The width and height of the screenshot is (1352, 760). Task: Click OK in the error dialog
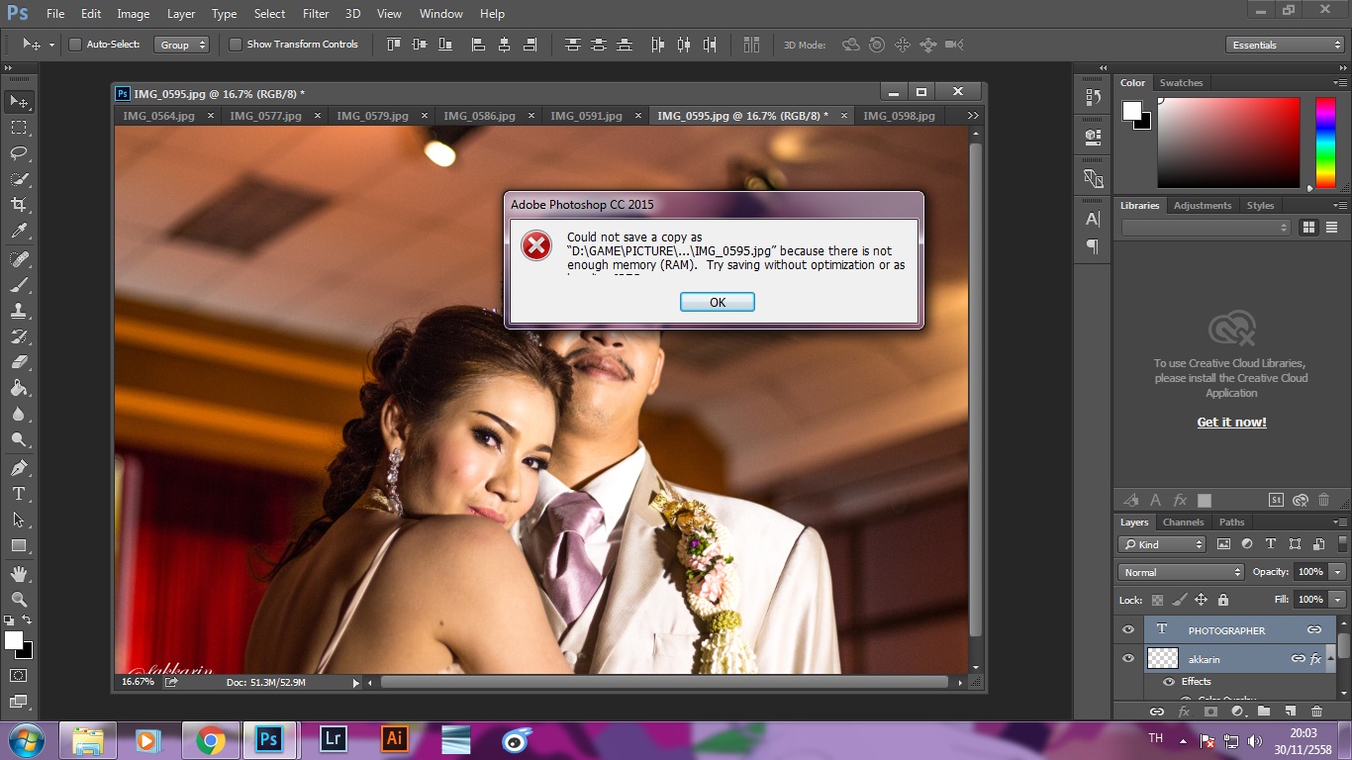(718, 302)
